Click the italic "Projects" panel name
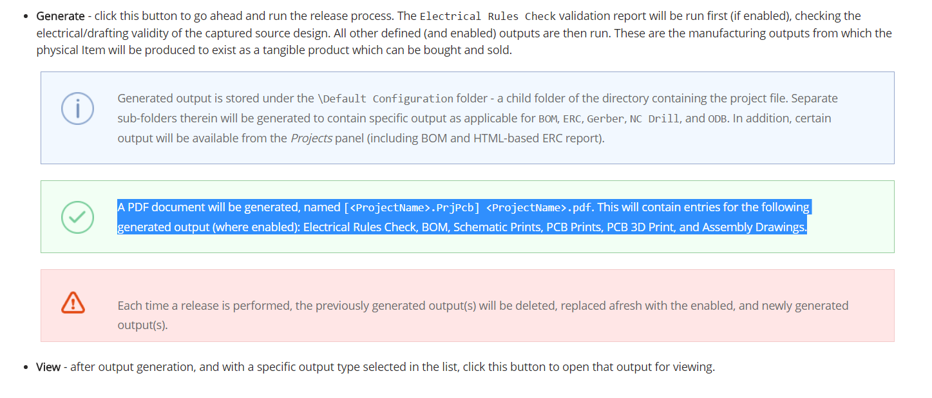Viewport: 932px width, 398px height. point(312,138)
